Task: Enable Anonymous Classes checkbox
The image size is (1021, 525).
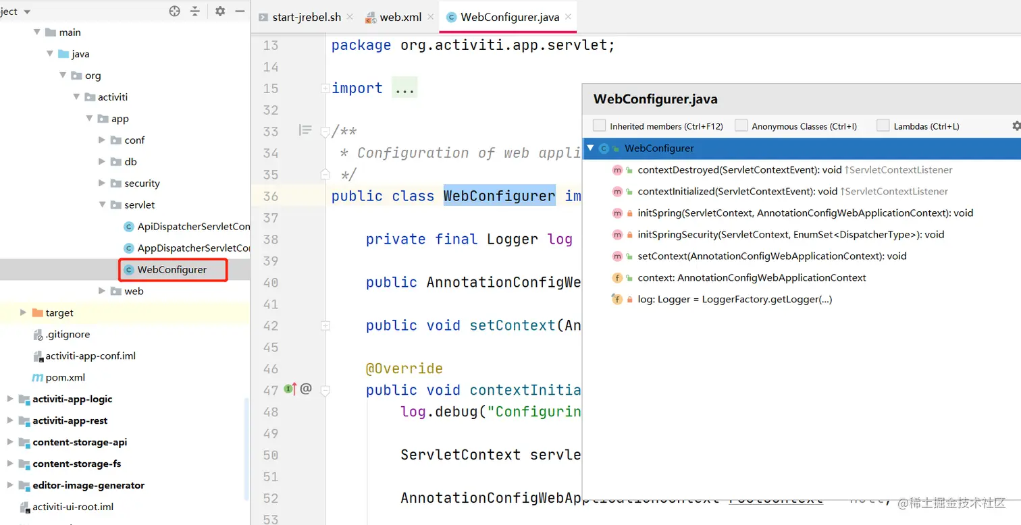Action: point(741,126)
